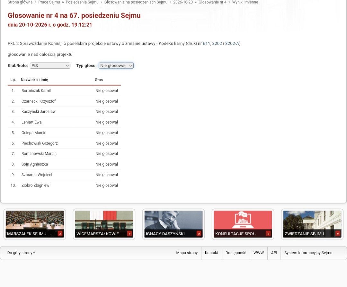Open druk nr 611 link
The width and height of the screenshot is (347, 287).
tap(206, 44)
